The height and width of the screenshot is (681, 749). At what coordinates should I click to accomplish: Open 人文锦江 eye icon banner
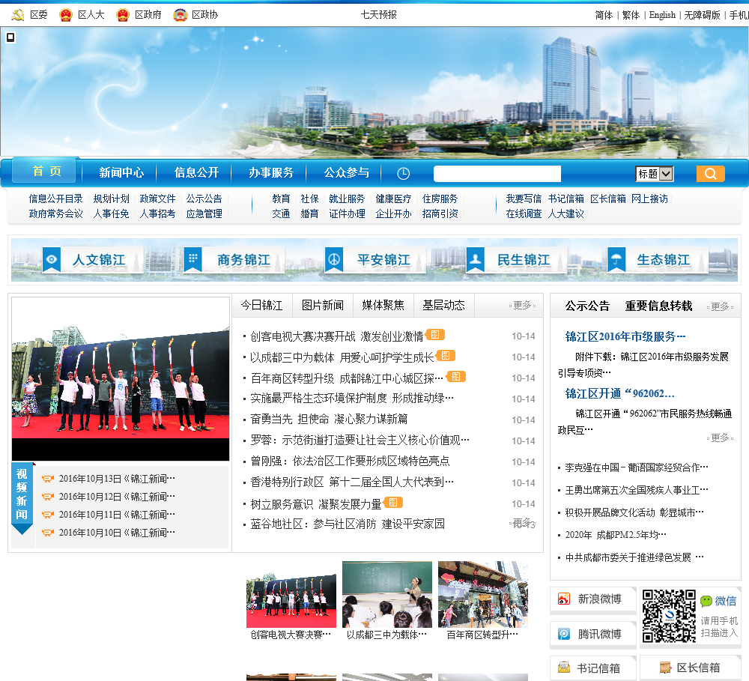point(52,260)
